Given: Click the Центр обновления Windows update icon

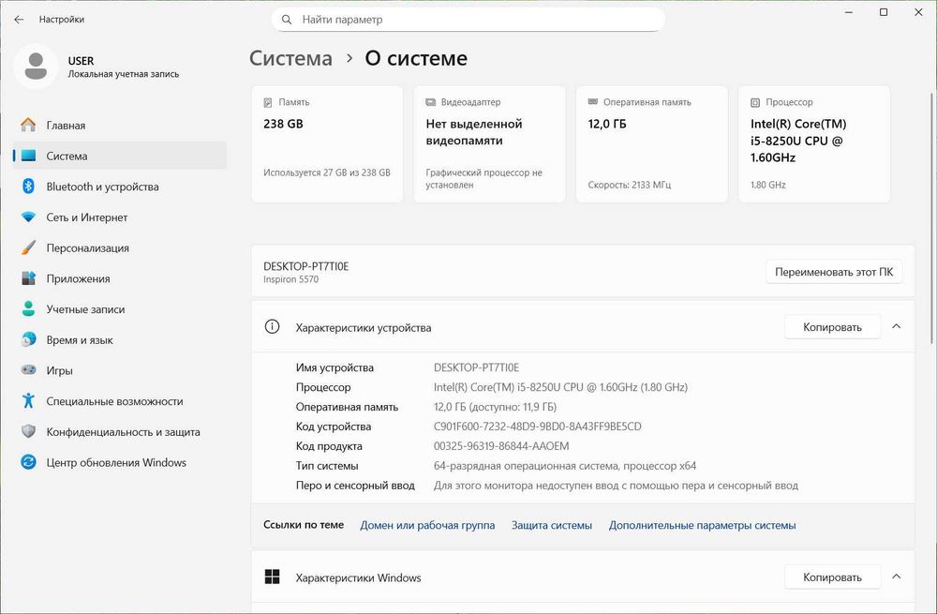Looking at the screenshot, I should 28,461.
